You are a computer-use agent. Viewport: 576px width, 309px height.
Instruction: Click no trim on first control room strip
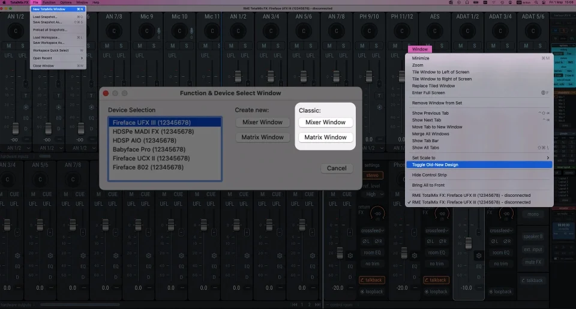(372, 263)
